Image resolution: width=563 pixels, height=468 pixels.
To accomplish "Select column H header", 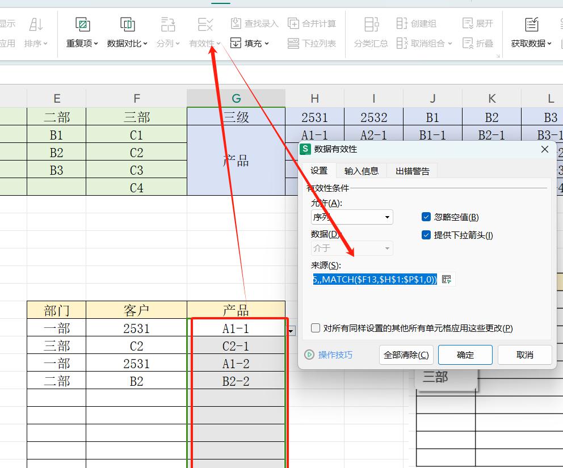I will pos(314,98).
